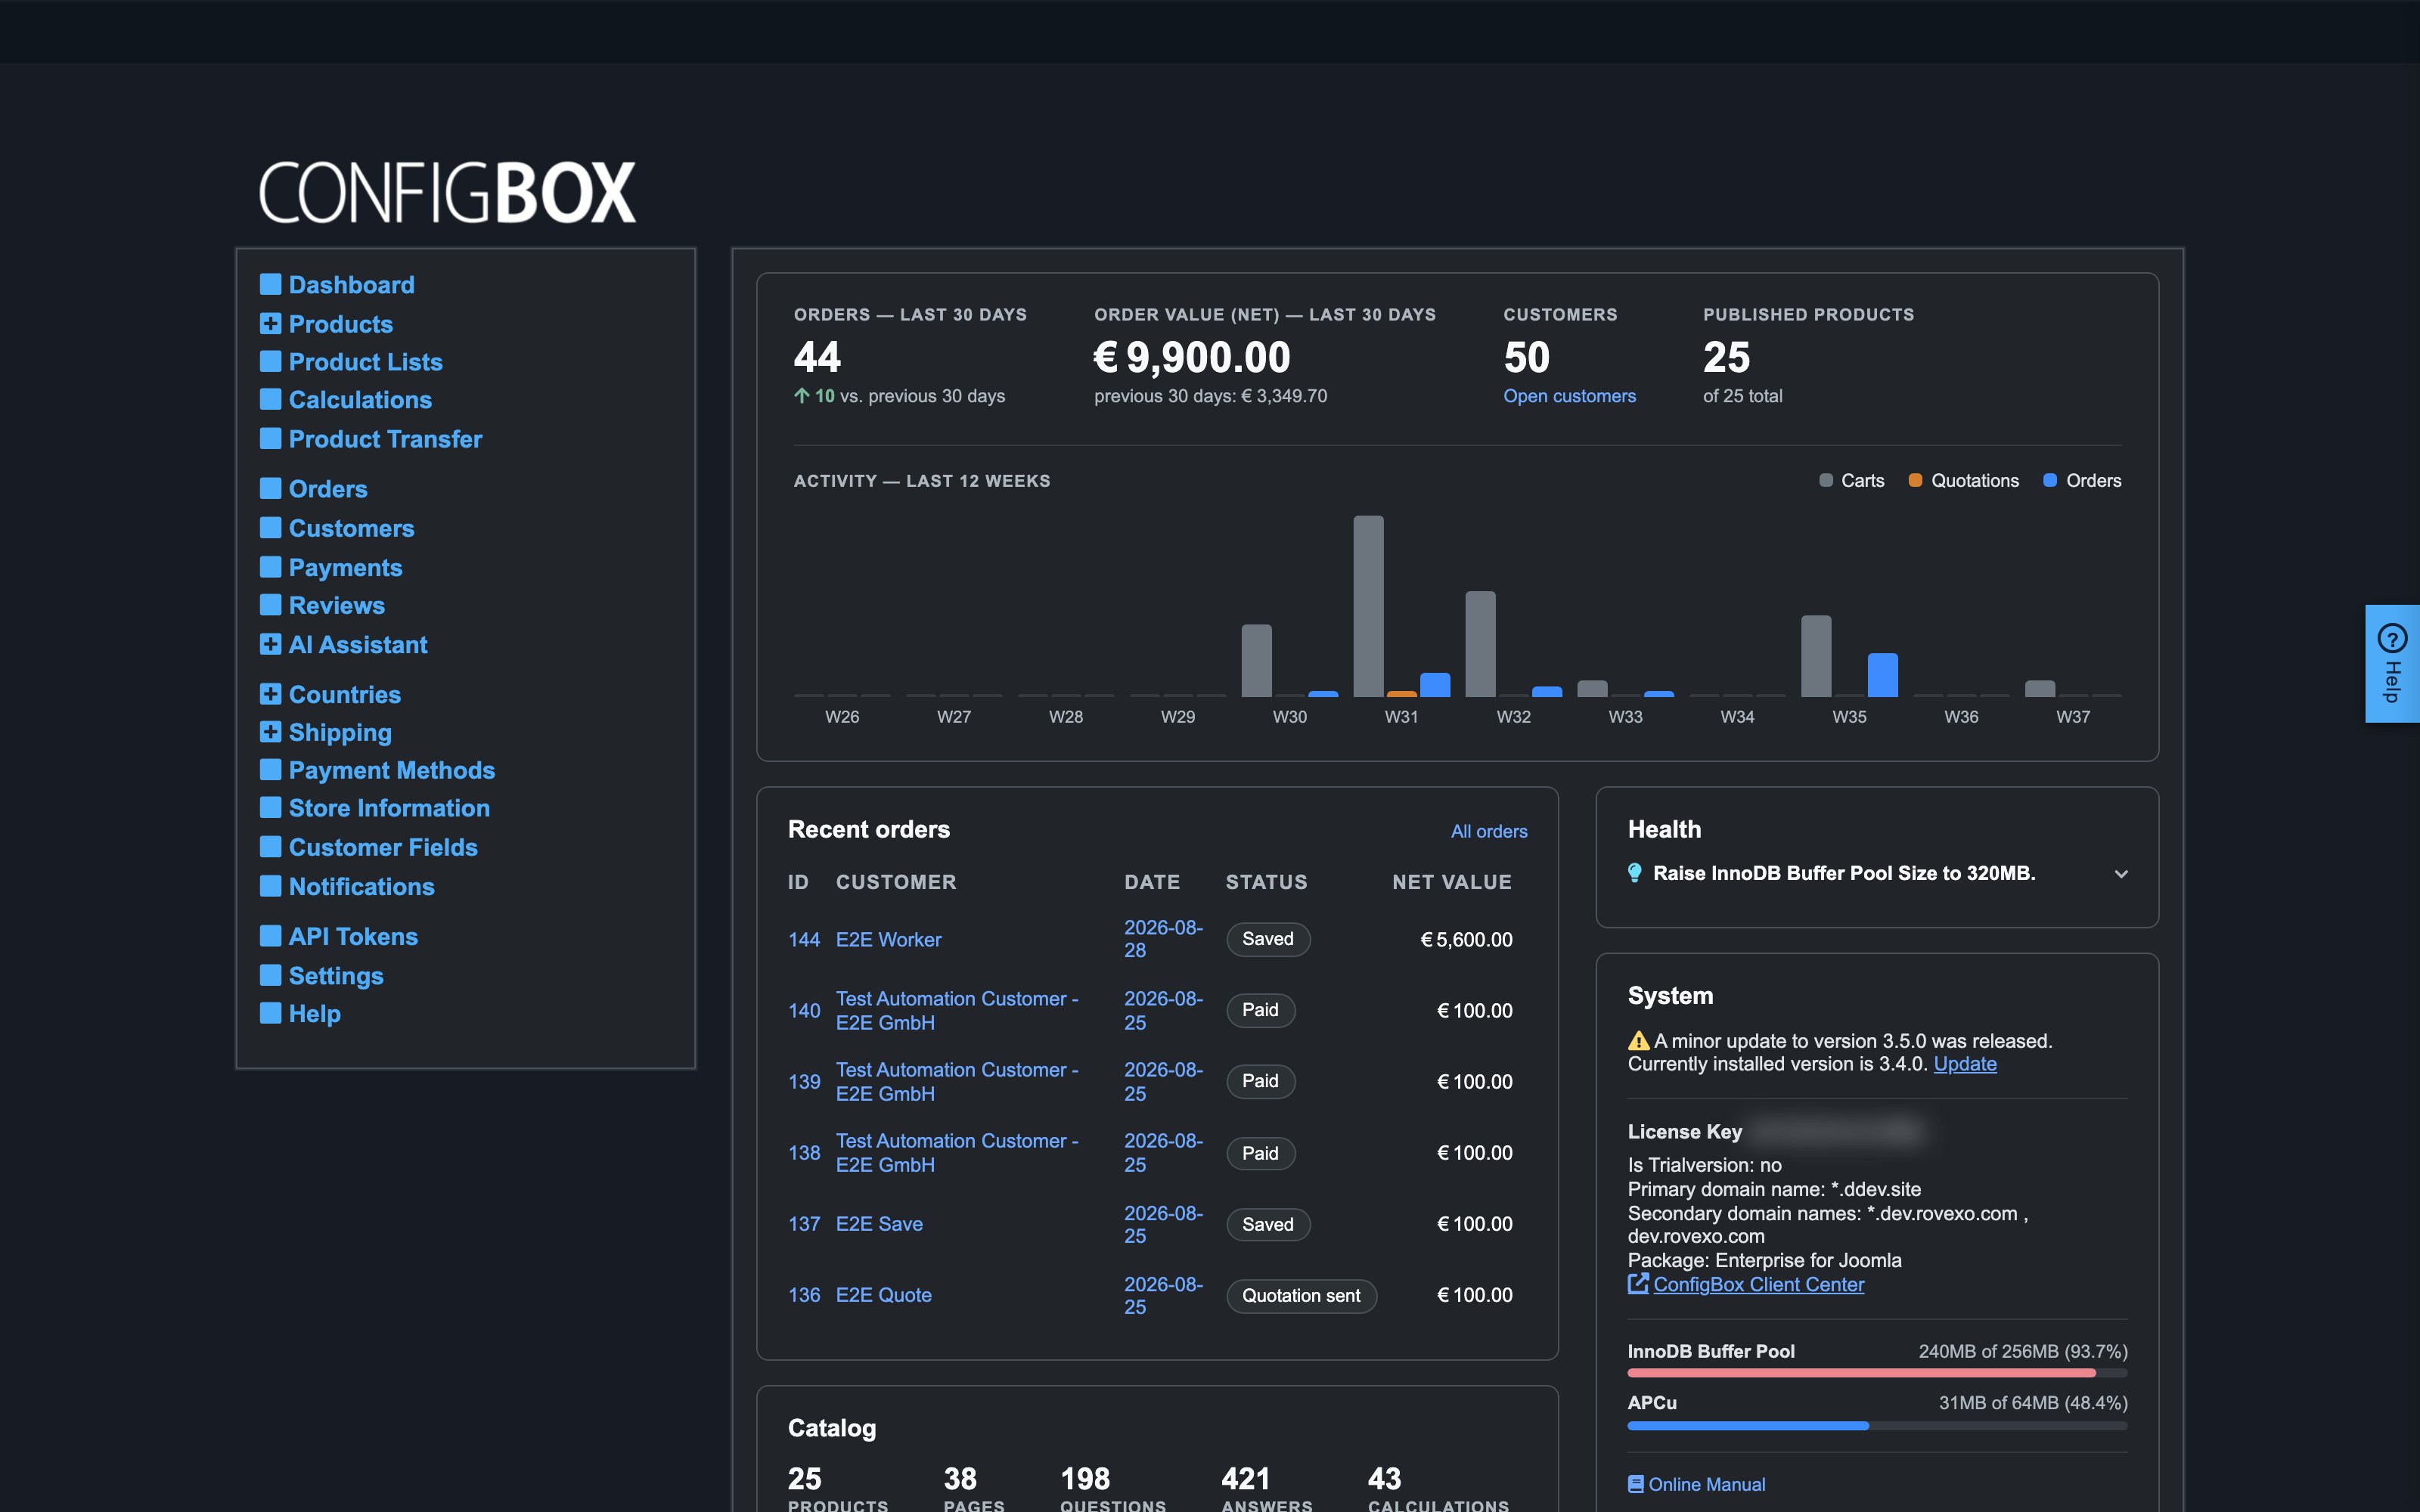Open the Notifications menu entry

click(x=361, y=887)
